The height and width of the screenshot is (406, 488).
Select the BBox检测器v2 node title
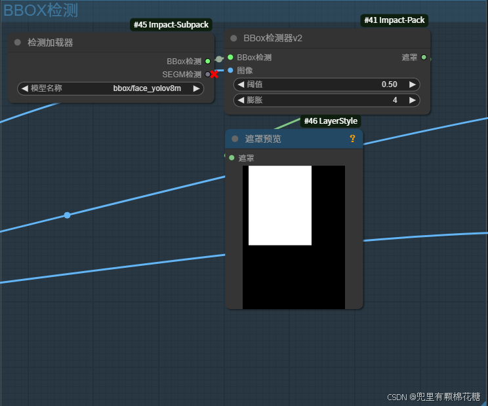tap(273, 38)
